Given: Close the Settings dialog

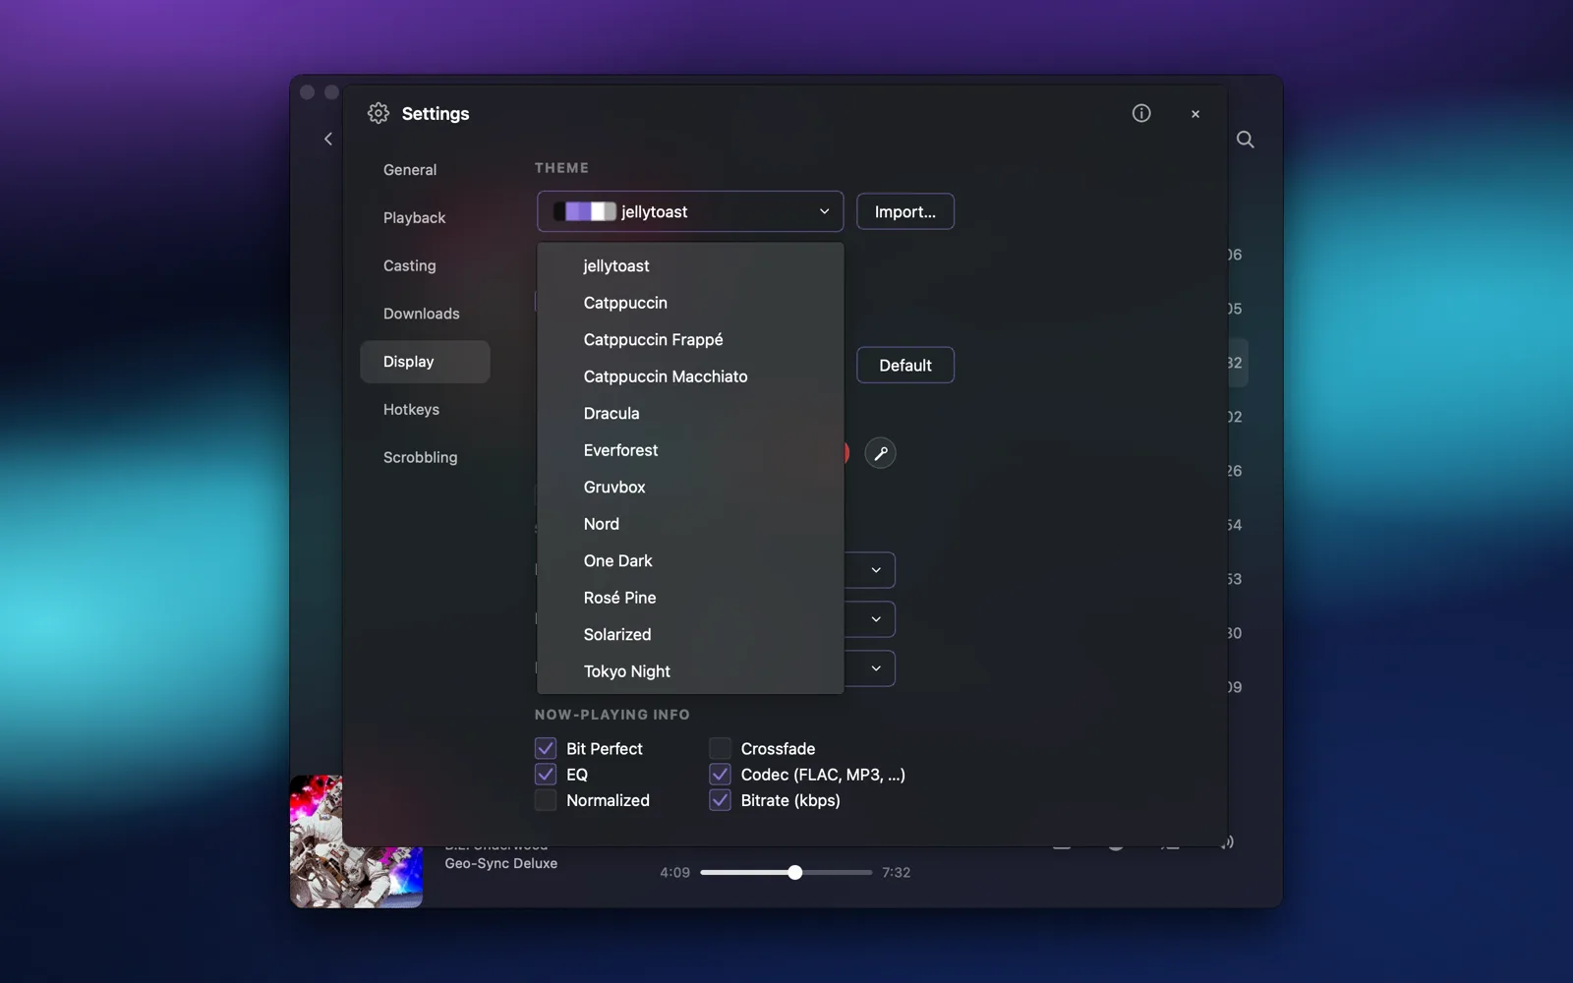Looking at the screenshot, I should point(1195,114).
